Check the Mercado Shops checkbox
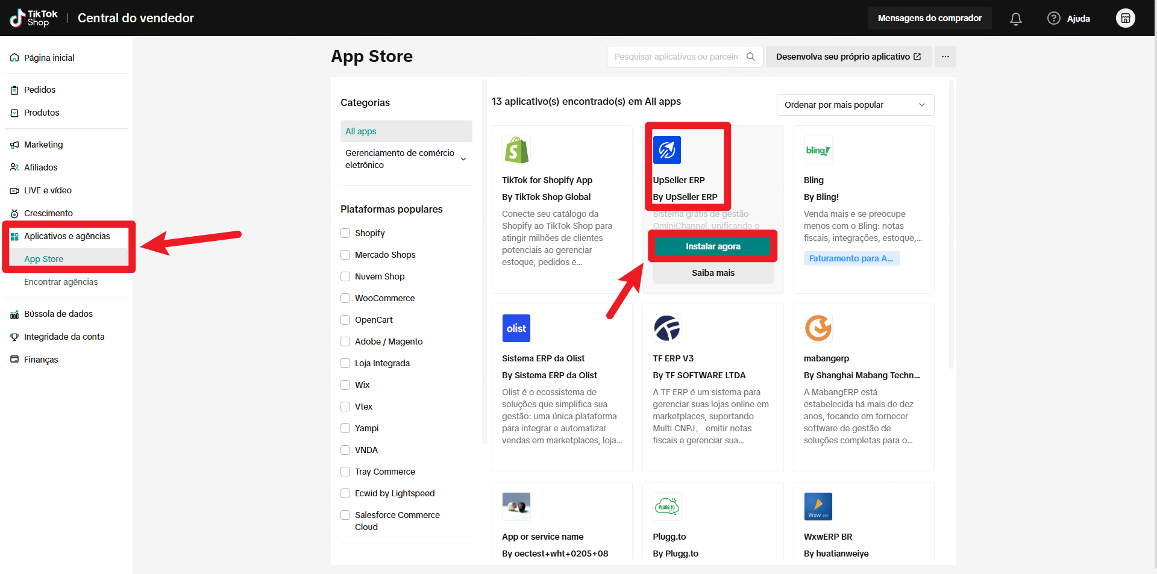Image resolution: width=1157 pixels, height=574 pixels. pyautogui.click(x=345, y=255)
